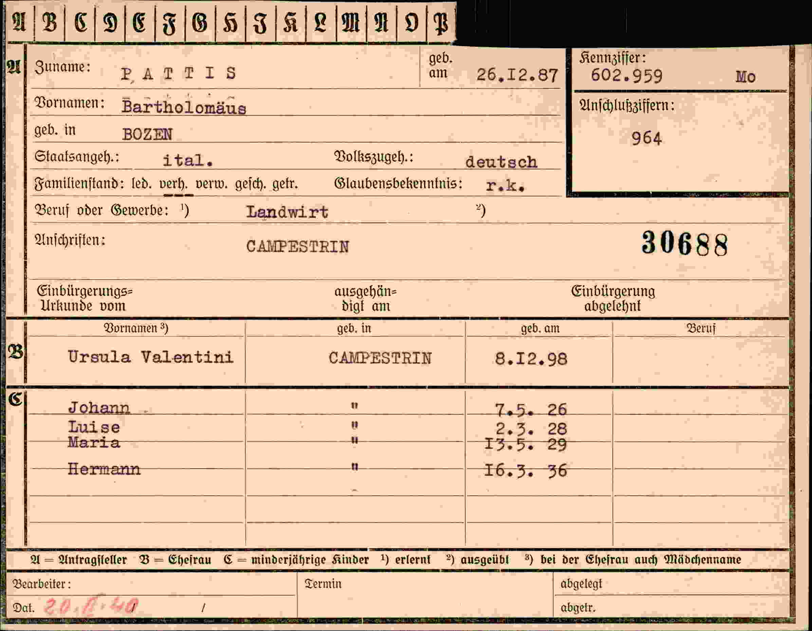Select alphabet index tab L
Viewport: 812px width, 631px height.
[x=321, y=22]
